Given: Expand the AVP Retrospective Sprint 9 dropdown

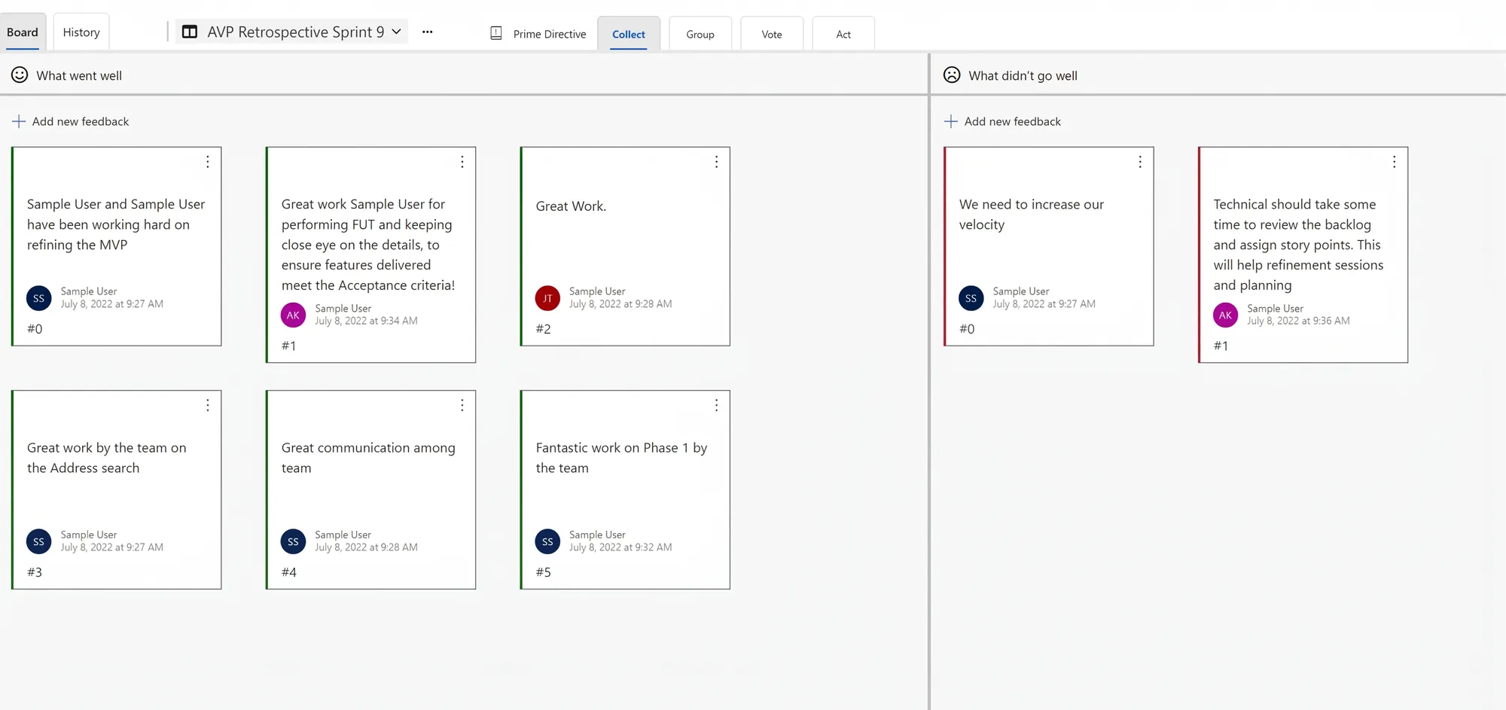Looking at the screenshot, I should point(396,32).
